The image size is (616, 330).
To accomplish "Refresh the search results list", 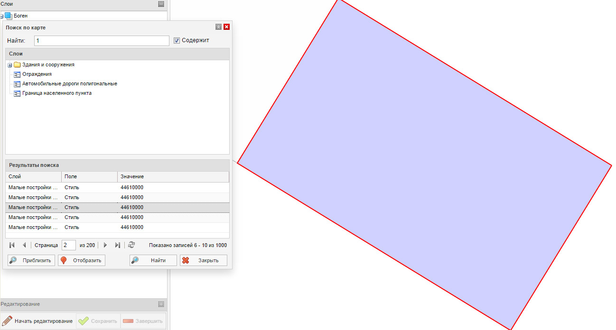I will click(131, 245).
